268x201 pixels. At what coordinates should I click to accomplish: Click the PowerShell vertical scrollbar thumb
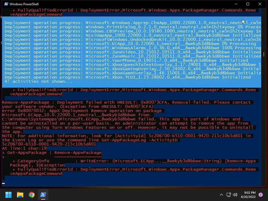pyautogui.click(x=264, y=54)
